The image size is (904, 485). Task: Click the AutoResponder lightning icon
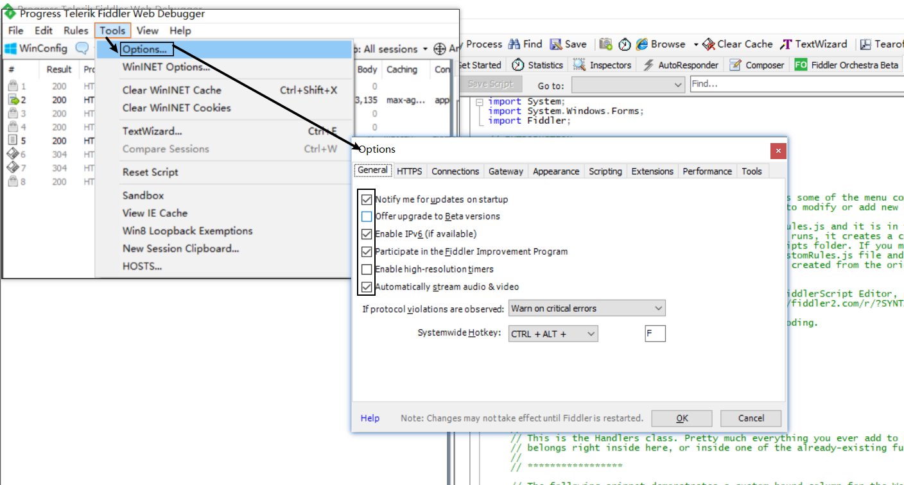point(648,65)
